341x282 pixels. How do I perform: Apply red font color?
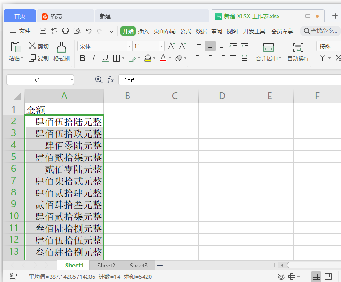click(x=163, y=58)
